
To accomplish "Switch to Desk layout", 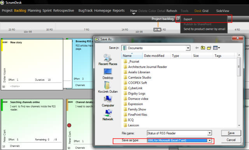I will click(x=198, y=11).
